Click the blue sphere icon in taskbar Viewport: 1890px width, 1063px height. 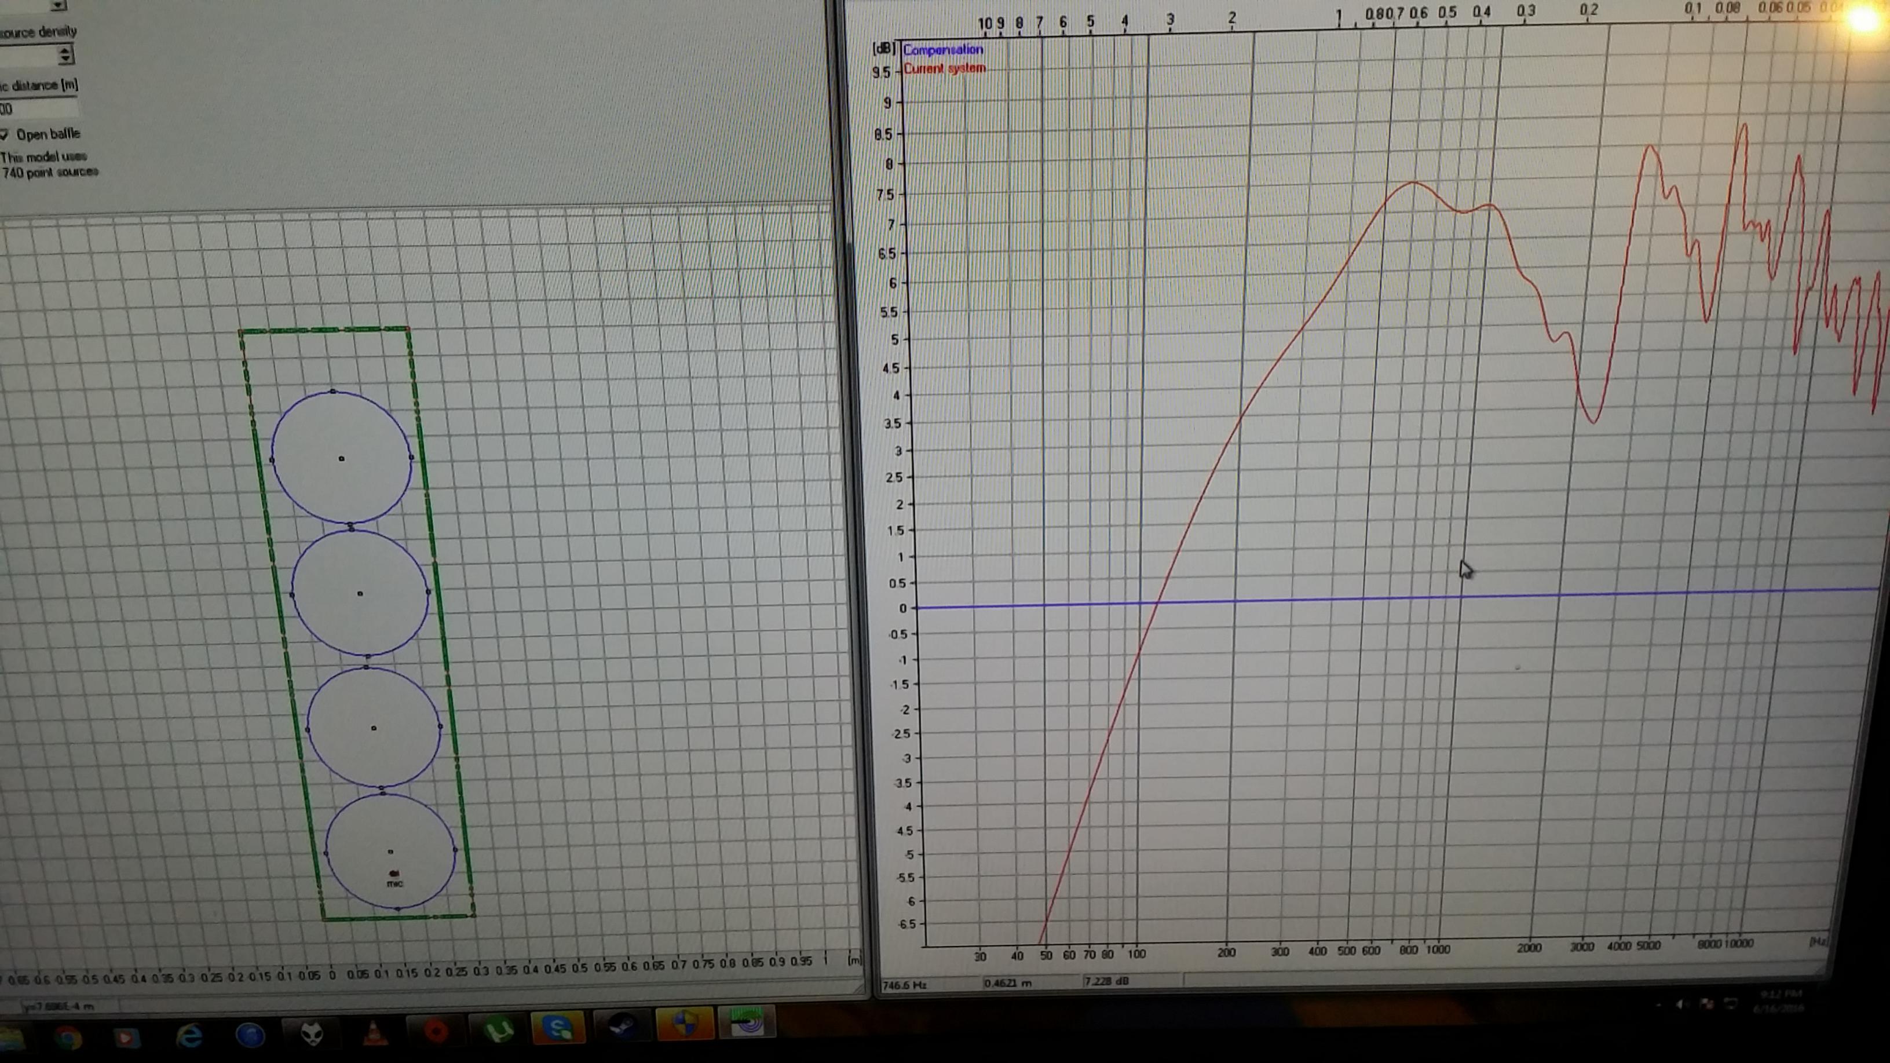250,1035
